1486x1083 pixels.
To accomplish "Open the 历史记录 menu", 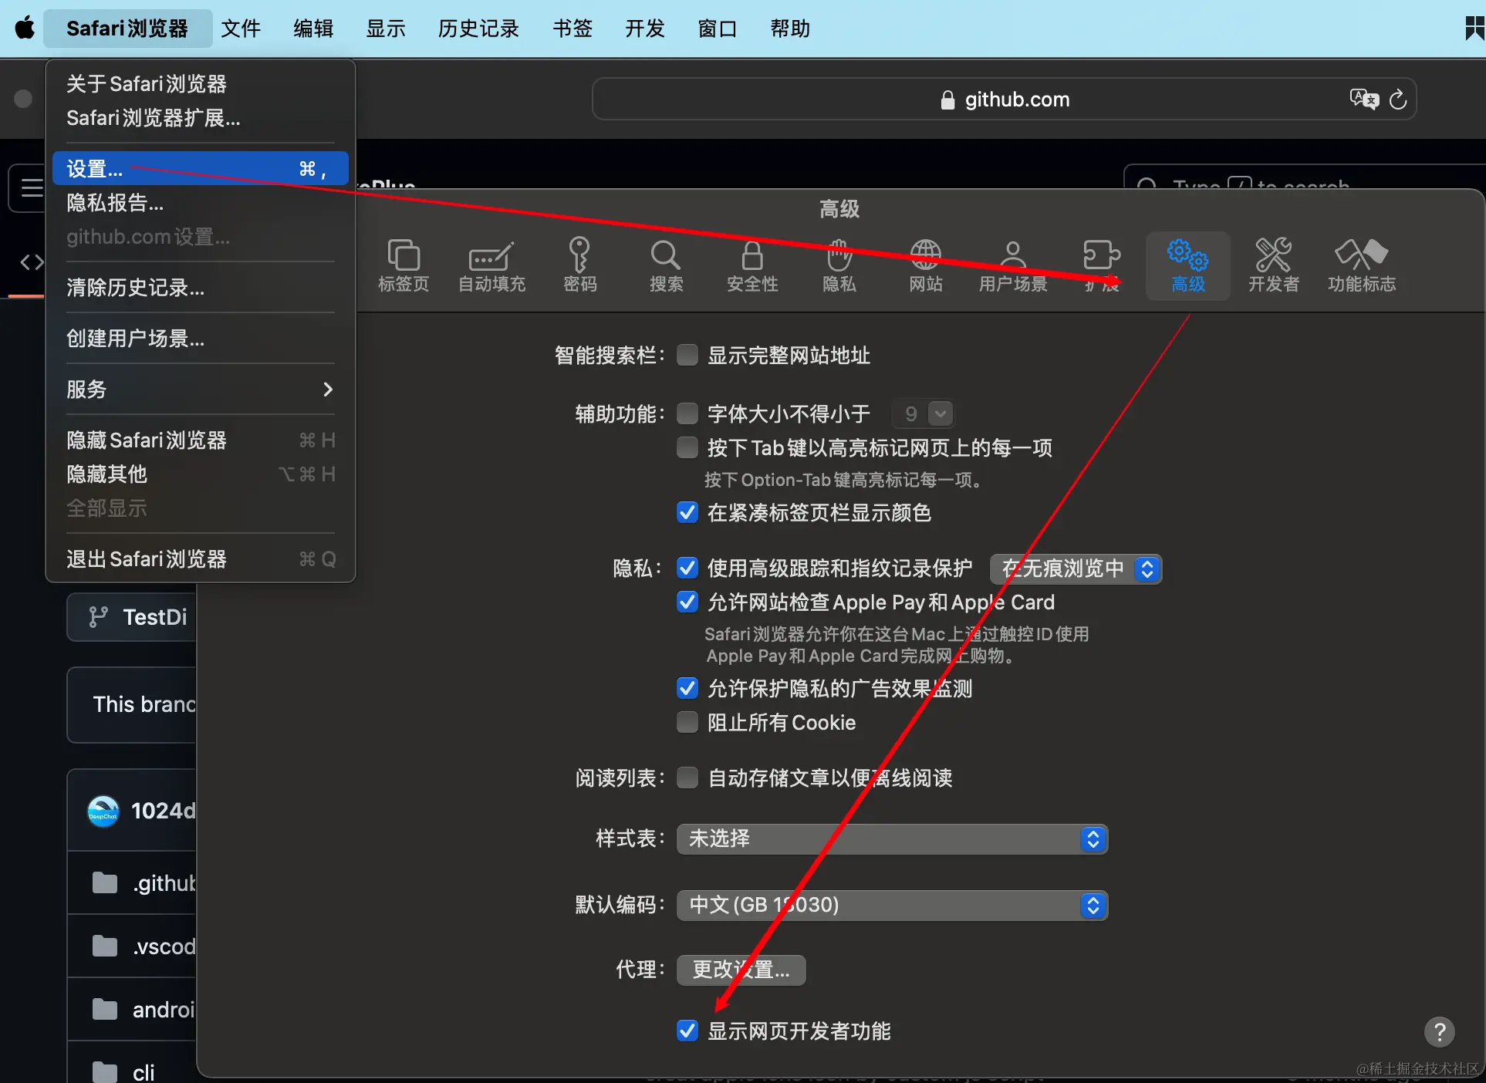I will pyautogui.click(x=478, y=29).
